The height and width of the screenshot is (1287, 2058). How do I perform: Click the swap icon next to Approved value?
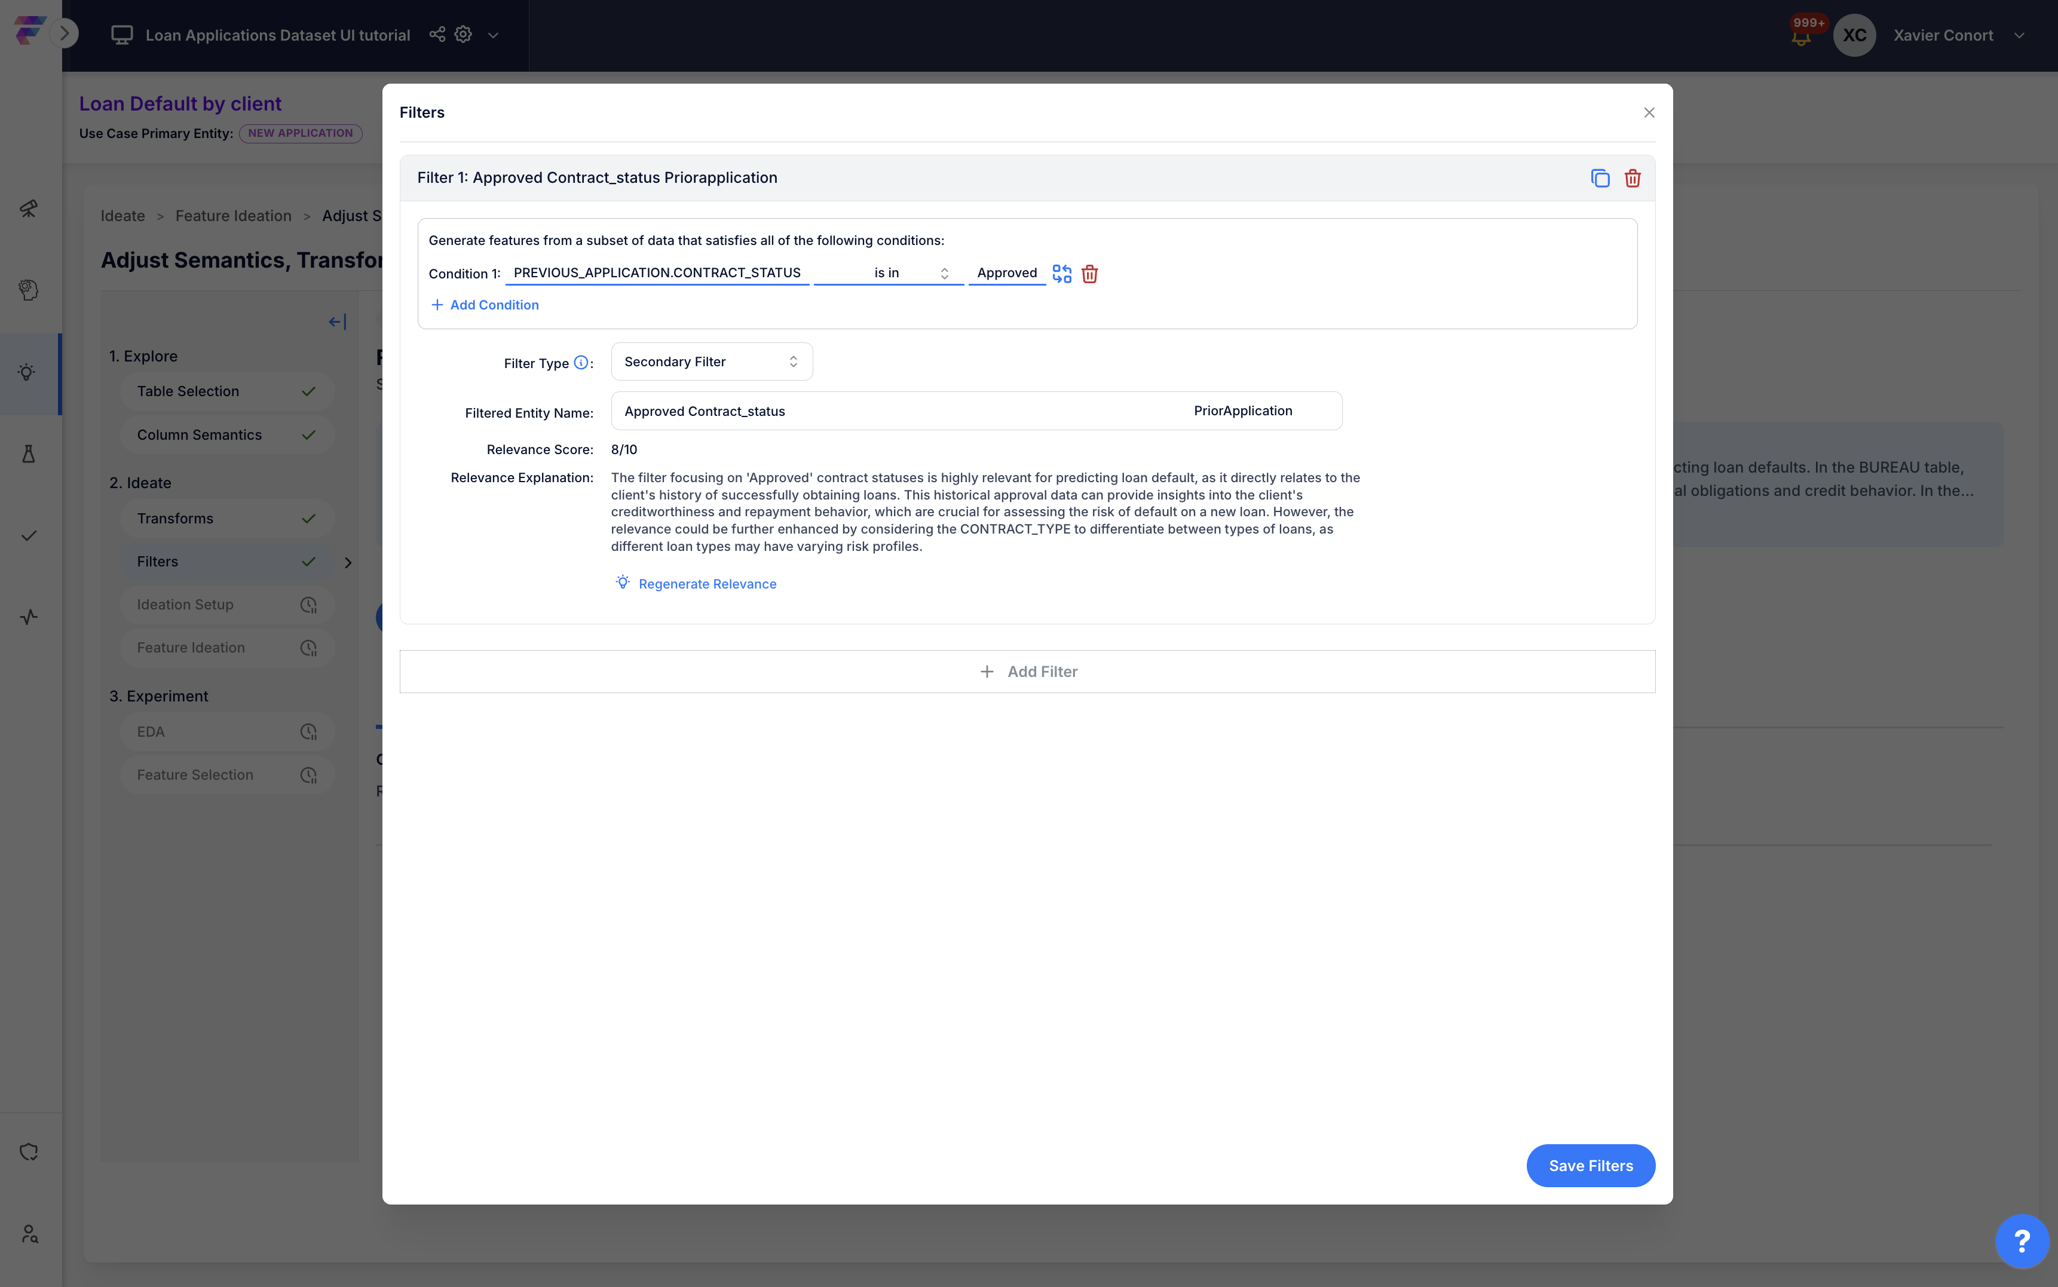(x=1061, y=273)
